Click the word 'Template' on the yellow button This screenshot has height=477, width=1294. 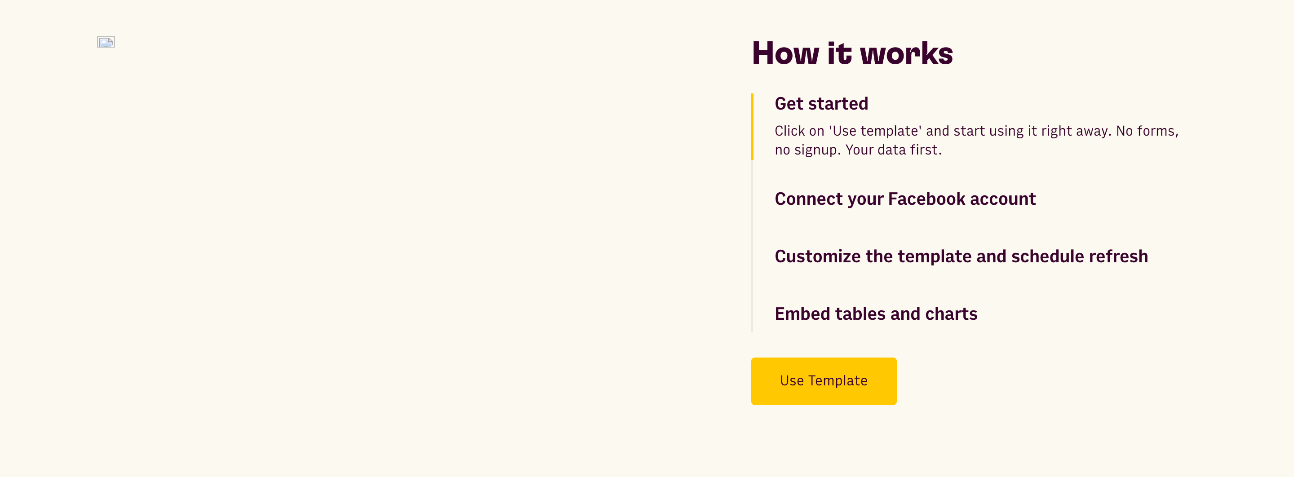(838, 380)
